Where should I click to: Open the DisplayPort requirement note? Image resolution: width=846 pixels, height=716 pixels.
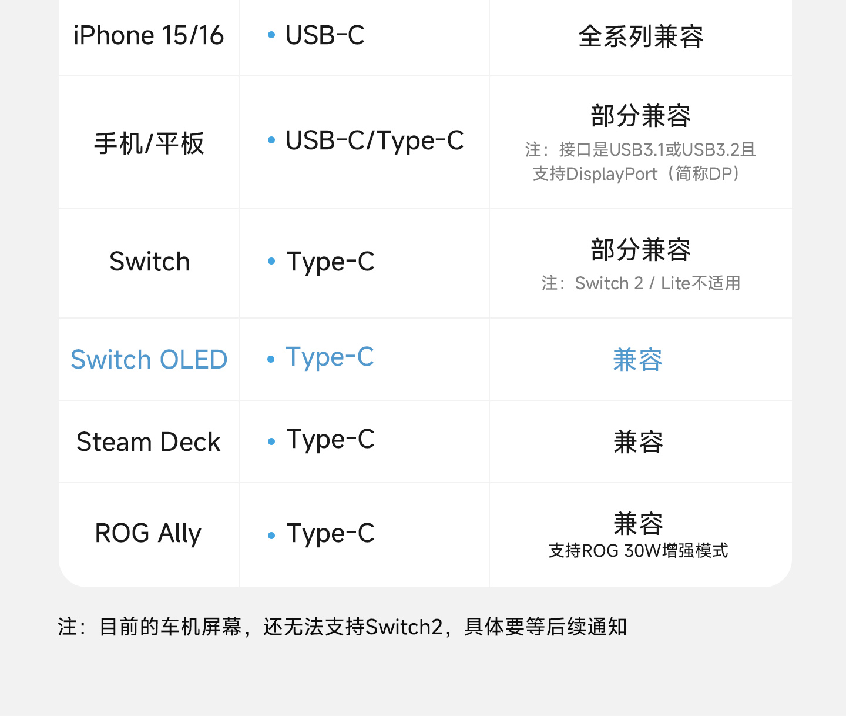click(x=640, y=162)
